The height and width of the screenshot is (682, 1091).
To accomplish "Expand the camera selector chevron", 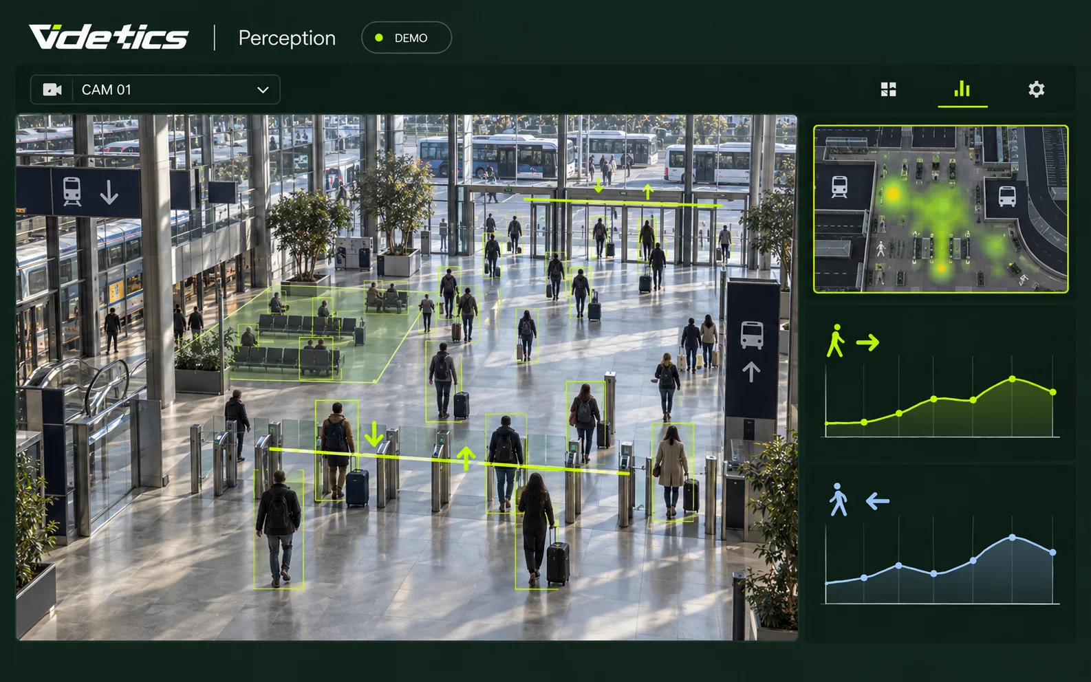I will 263,89.
